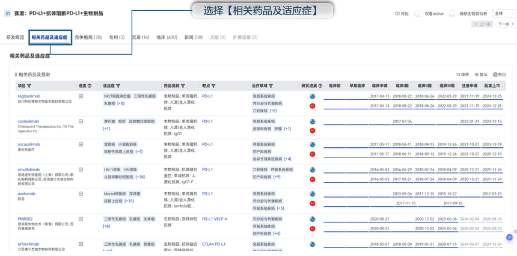Image resolution: width=517 pixels, height=256 pixels.
Task: Enable the 排除生物类似药 switch
Action: point(452,13)
